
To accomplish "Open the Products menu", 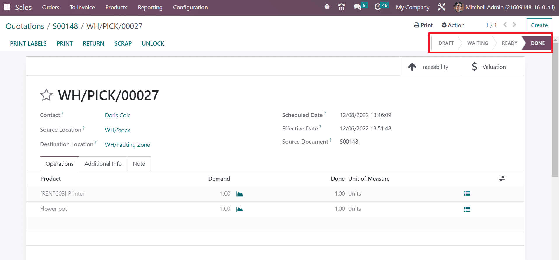I will [116, 7].
